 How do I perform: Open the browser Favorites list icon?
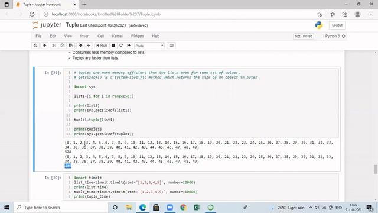coord(333,14)
